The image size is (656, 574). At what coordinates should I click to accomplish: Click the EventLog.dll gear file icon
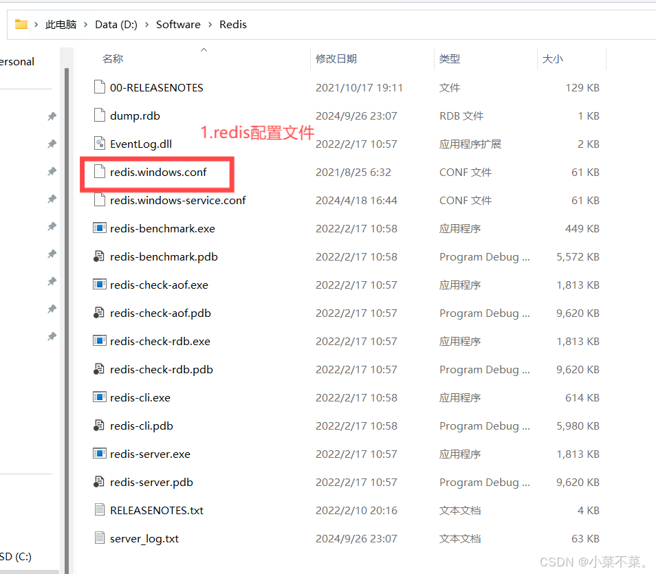tap(100, 144)
